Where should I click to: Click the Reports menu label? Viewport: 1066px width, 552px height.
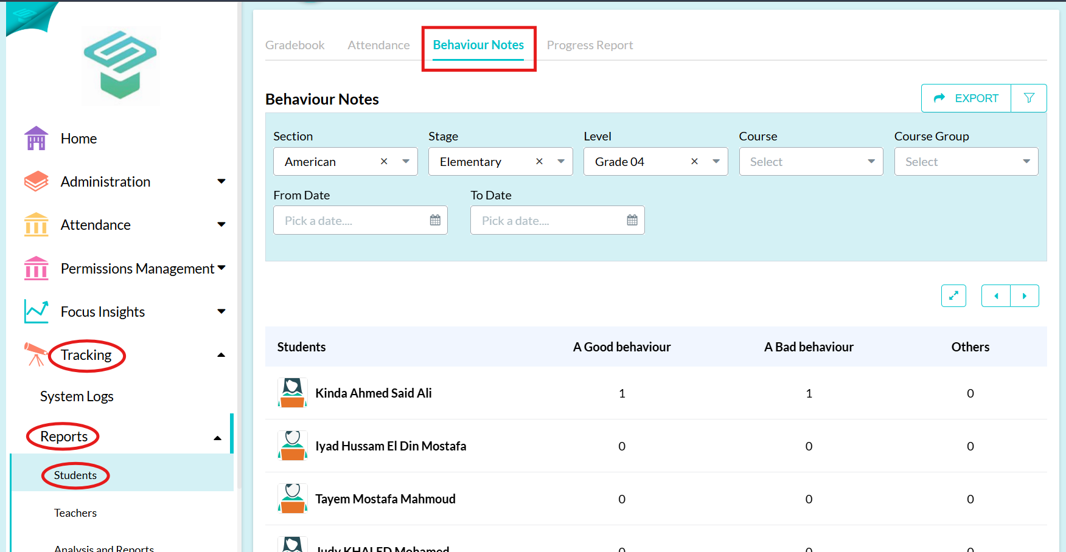(64, 436)
